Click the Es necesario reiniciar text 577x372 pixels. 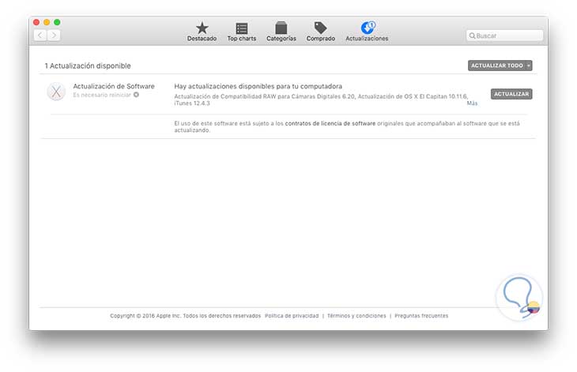click(102, 95)
